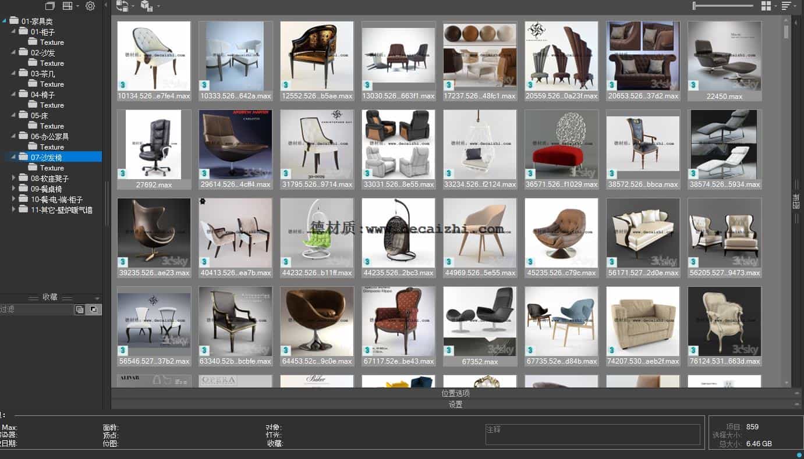Click the panel layout split icon
Viewport: 804px width, 459px height.
(x=68, y=6)
